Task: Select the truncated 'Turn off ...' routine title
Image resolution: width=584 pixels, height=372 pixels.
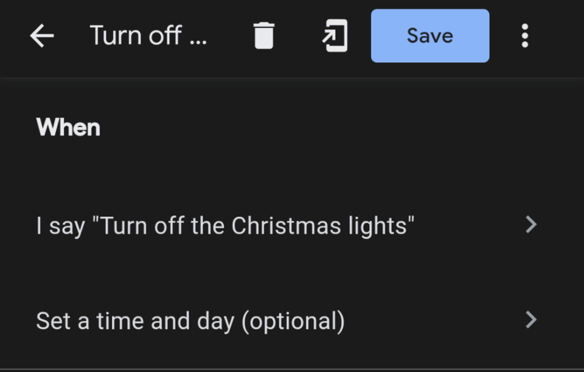Action: click(148, 36)
